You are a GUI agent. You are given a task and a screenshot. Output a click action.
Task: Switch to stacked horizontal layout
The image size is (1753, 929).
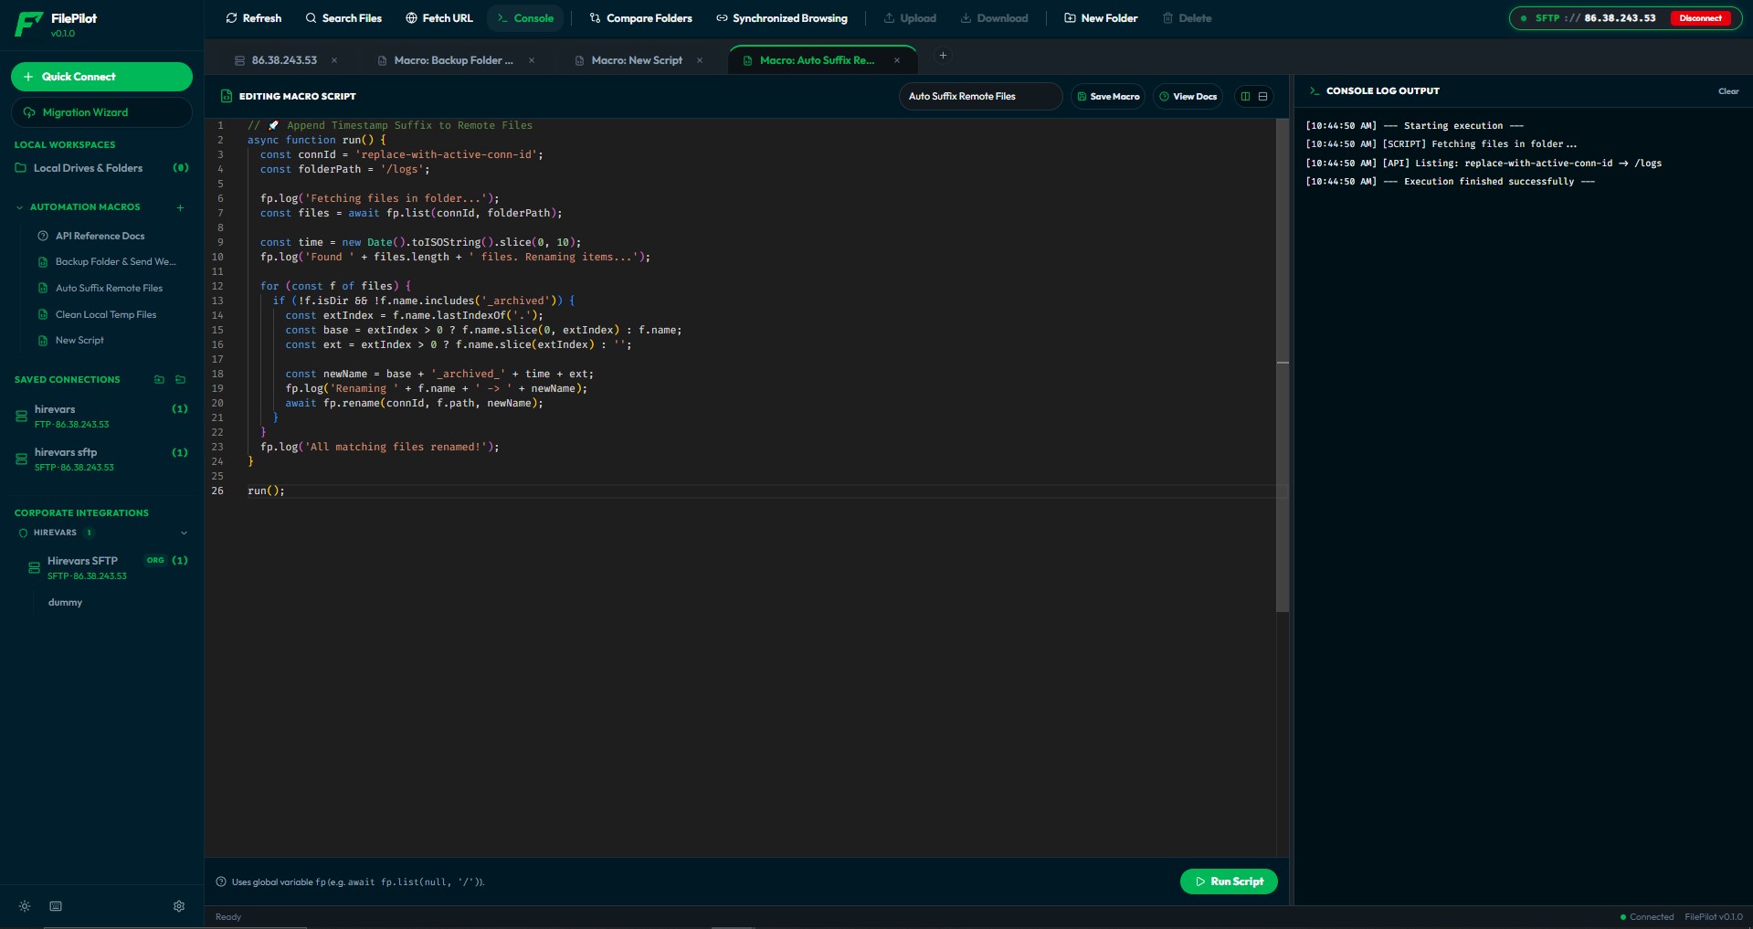[x=1262, y=96]
